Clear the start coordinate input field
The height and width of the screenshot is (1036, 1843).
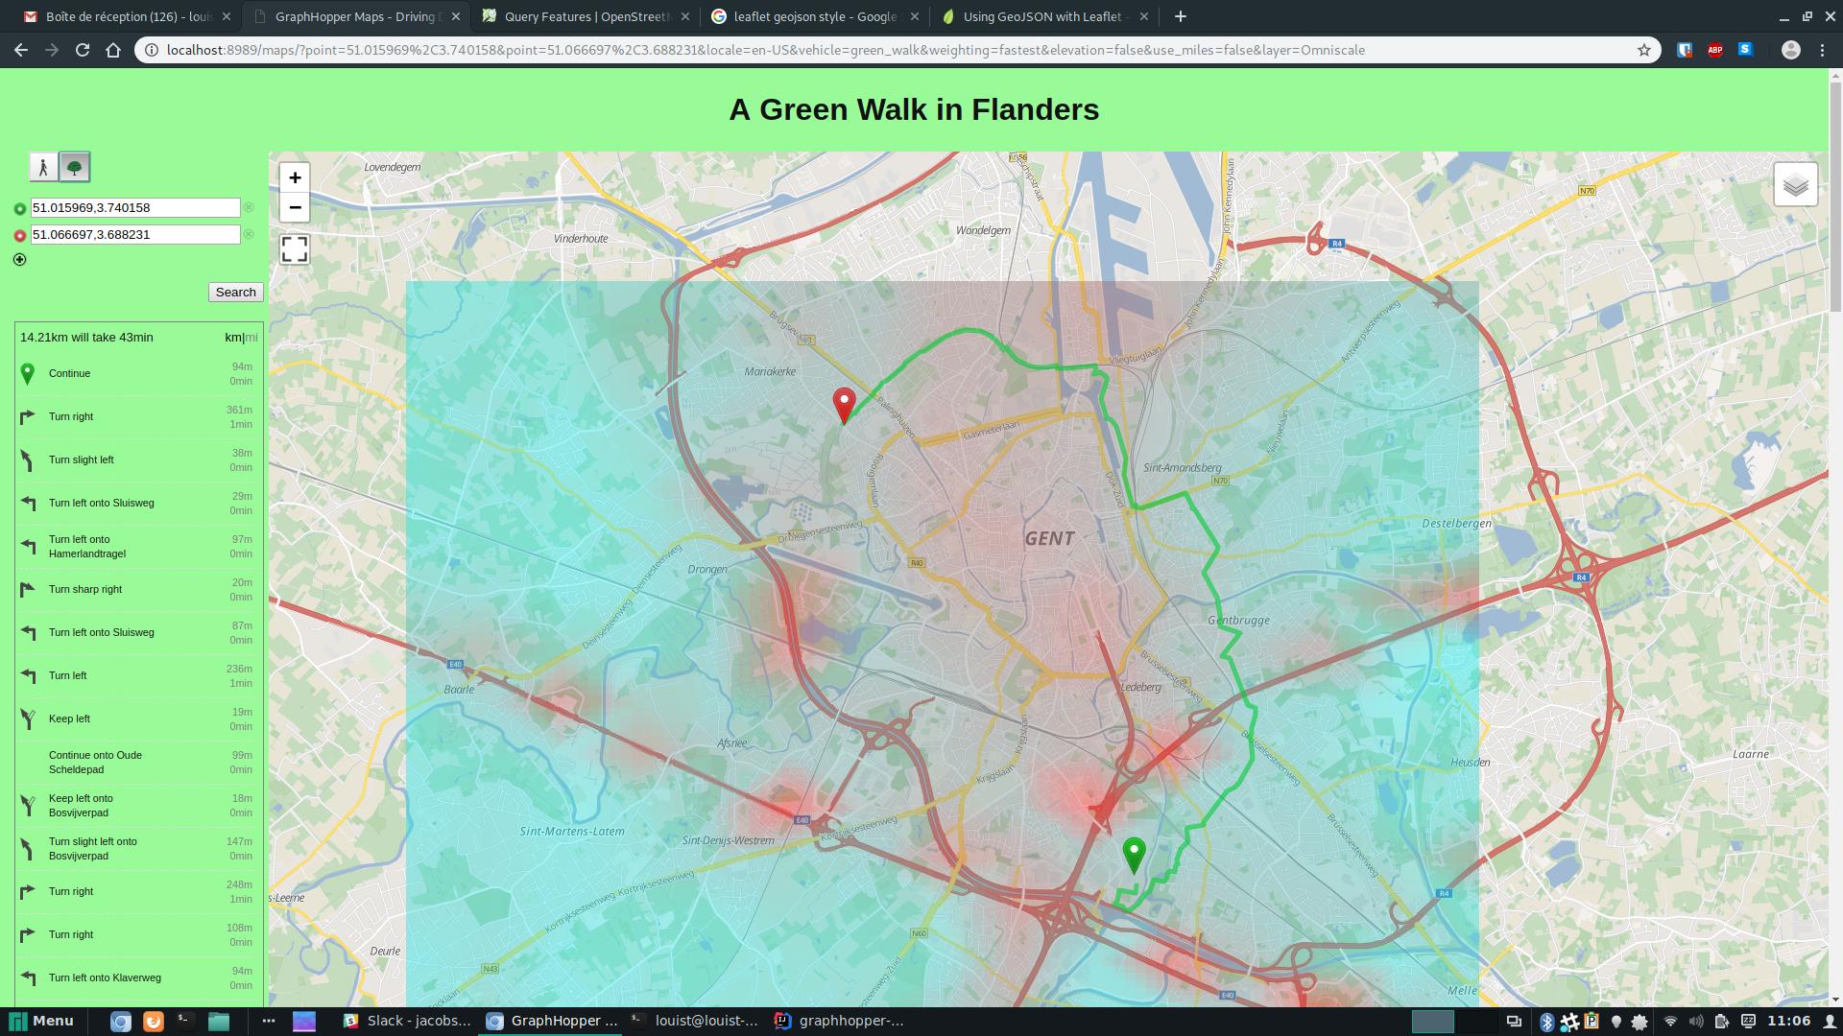[x=249, y=207]
